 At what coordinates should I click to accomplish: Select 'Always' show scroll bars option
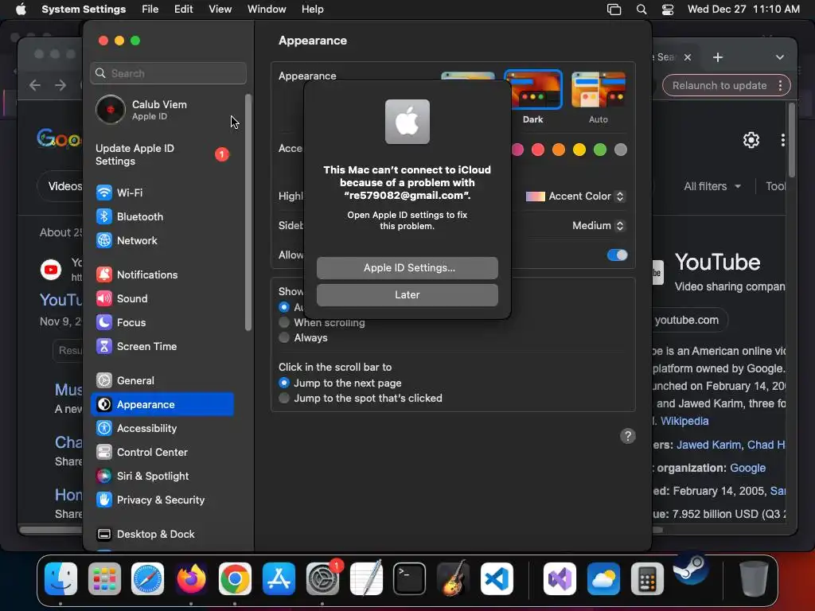284,337
